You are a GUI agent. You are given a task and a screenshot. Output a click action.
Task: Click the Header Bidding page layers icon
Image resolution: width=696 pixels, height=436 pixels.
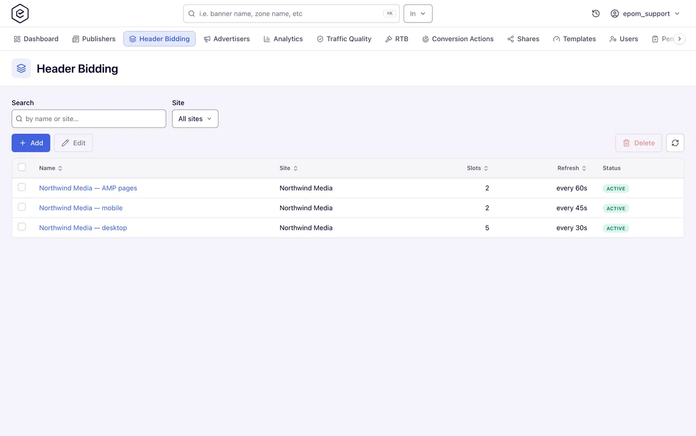tap(21, 69)
